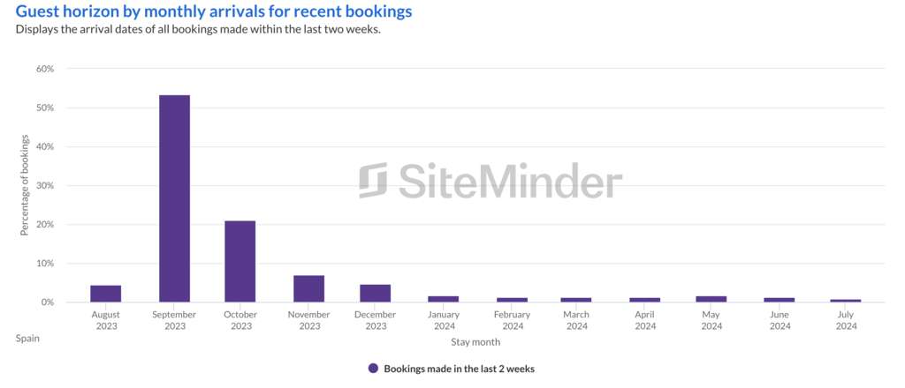Screen dimensions: 905x388
Task: Click the chart title "Guest horizon by monthly arrivals"
Action: click(x=214, y=12)
